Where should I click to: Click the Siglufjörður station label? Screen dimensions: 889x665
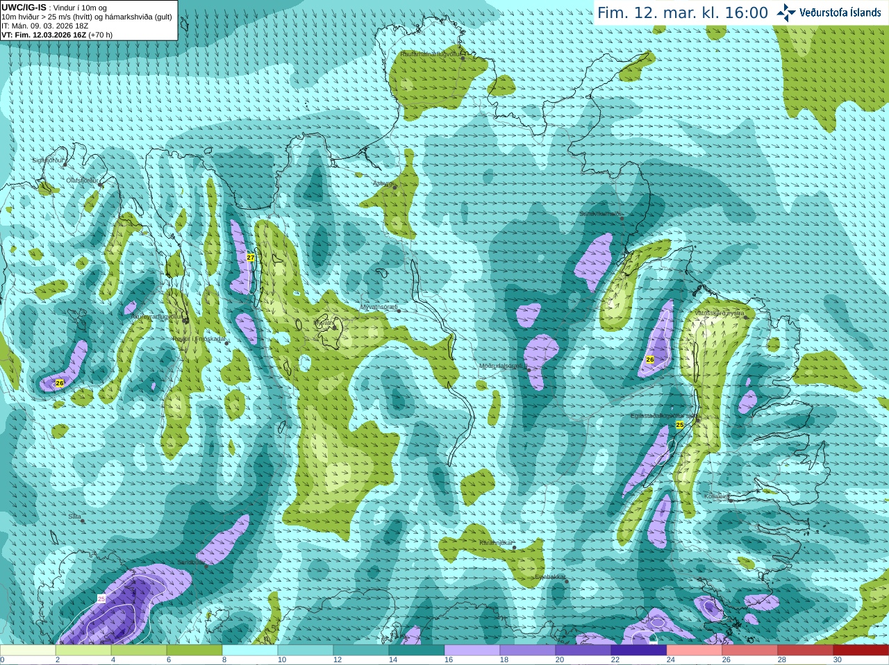[x=48, y=160]
